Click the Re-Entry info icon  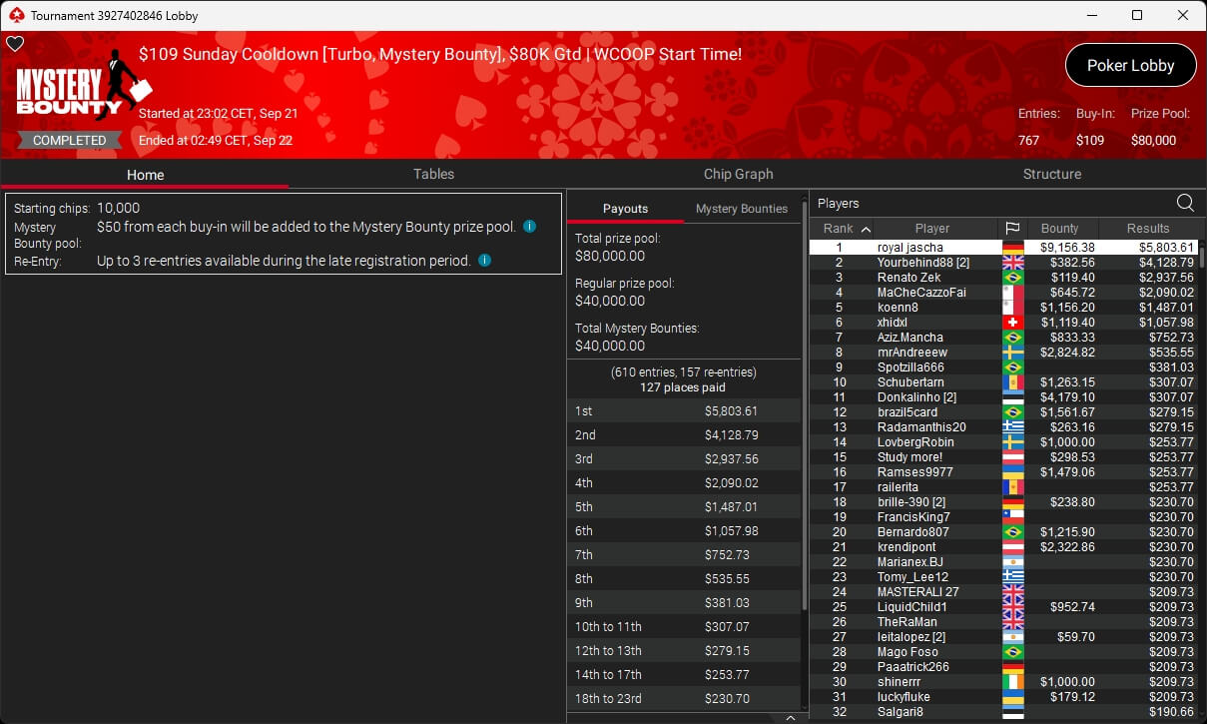(x=484, y=261)
